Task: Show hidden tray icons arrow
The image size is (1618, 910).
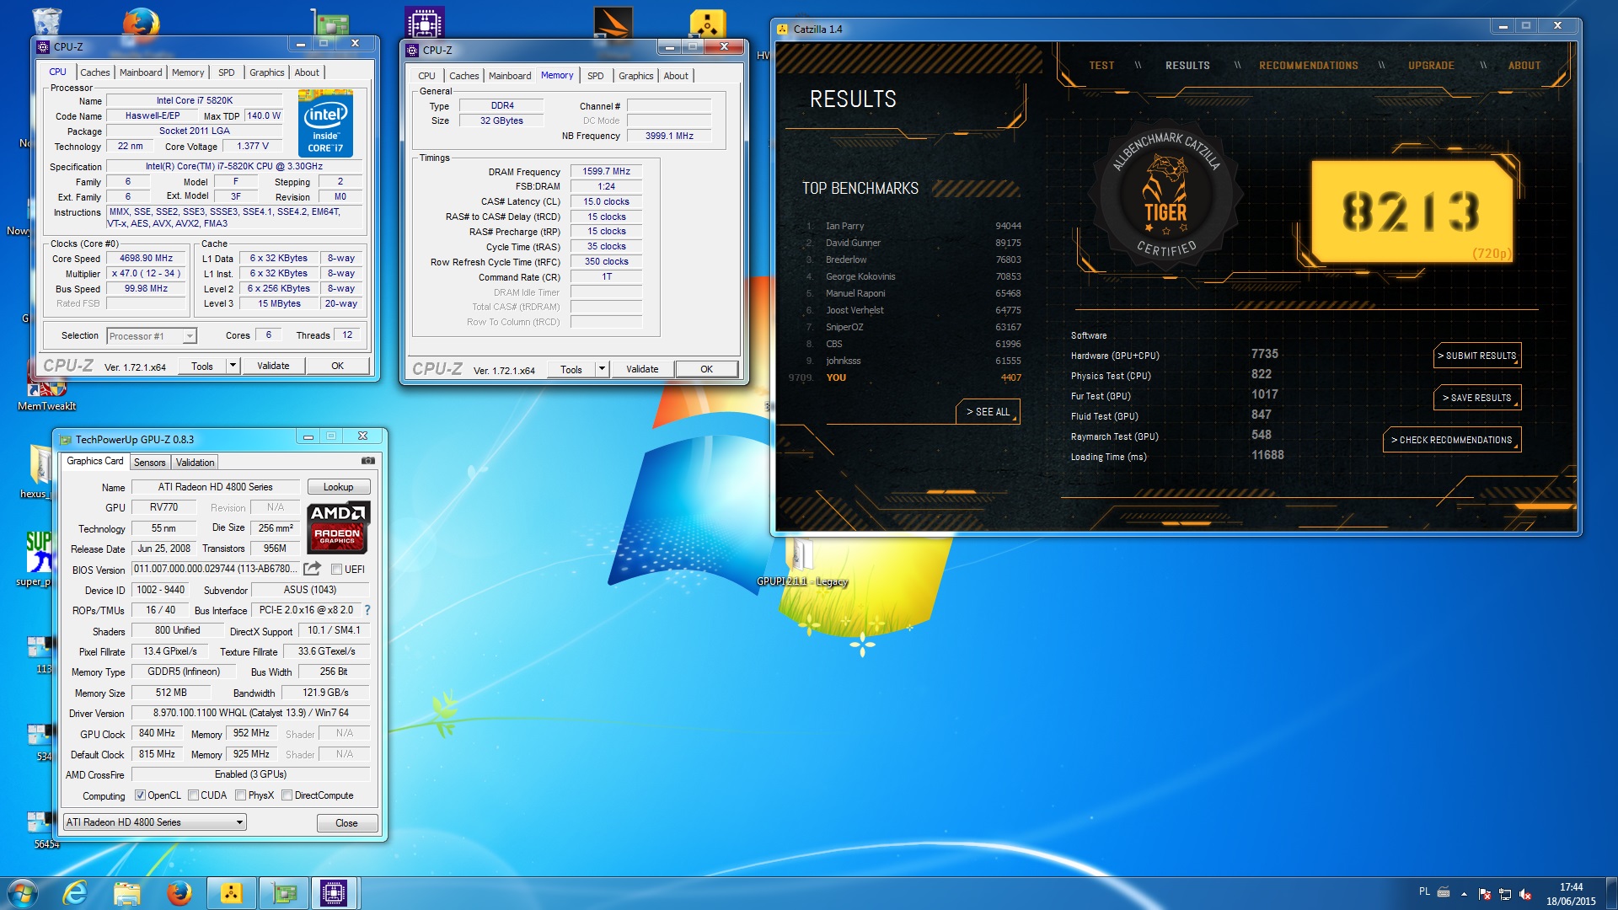Action: [1464, 894]
